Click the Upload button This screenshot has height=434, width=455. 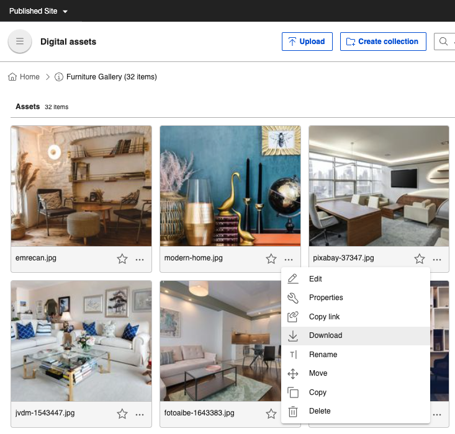point(307,42)
